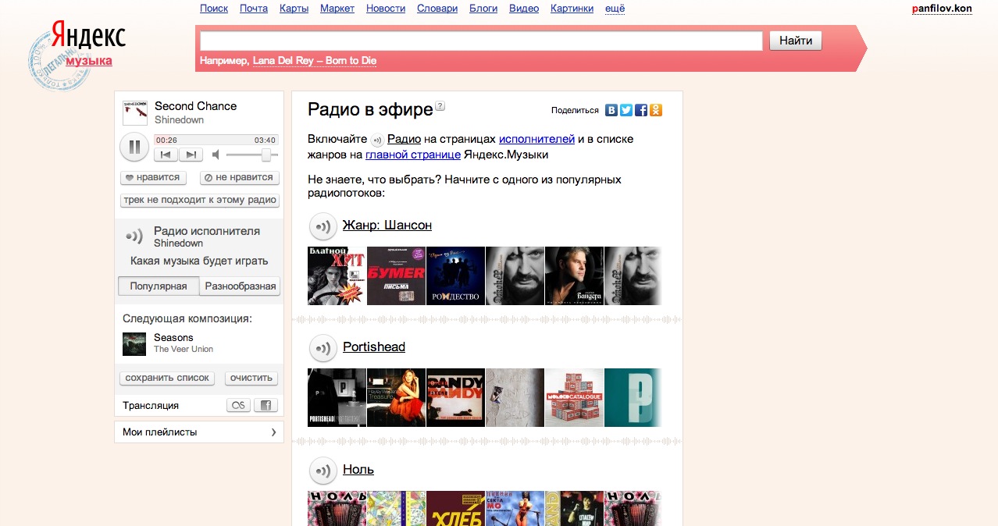Open Картинки in the top navigation

(x=572, y=9)
